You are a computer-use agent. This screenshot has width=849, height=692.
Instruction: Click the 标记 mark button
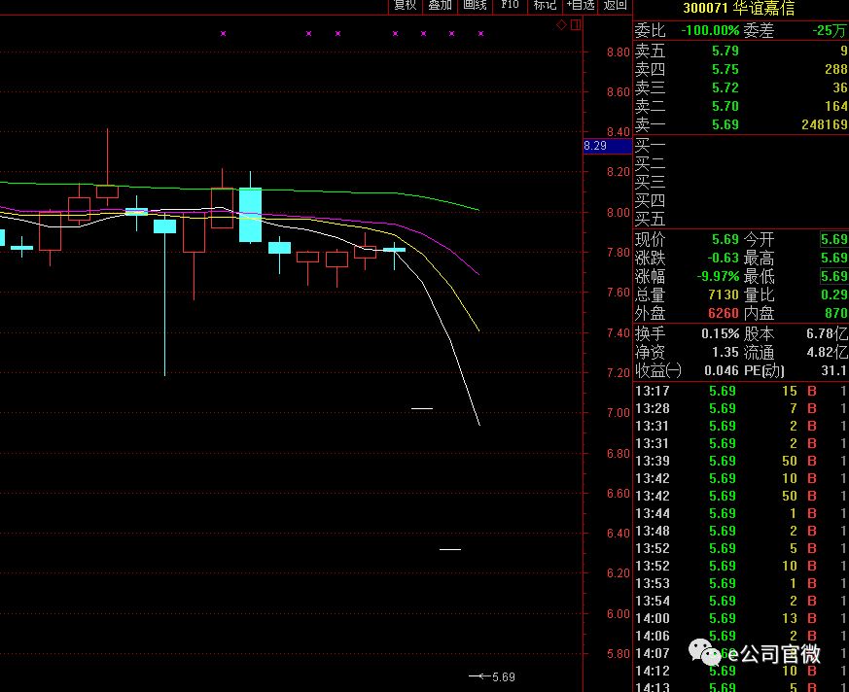[545, 6]
